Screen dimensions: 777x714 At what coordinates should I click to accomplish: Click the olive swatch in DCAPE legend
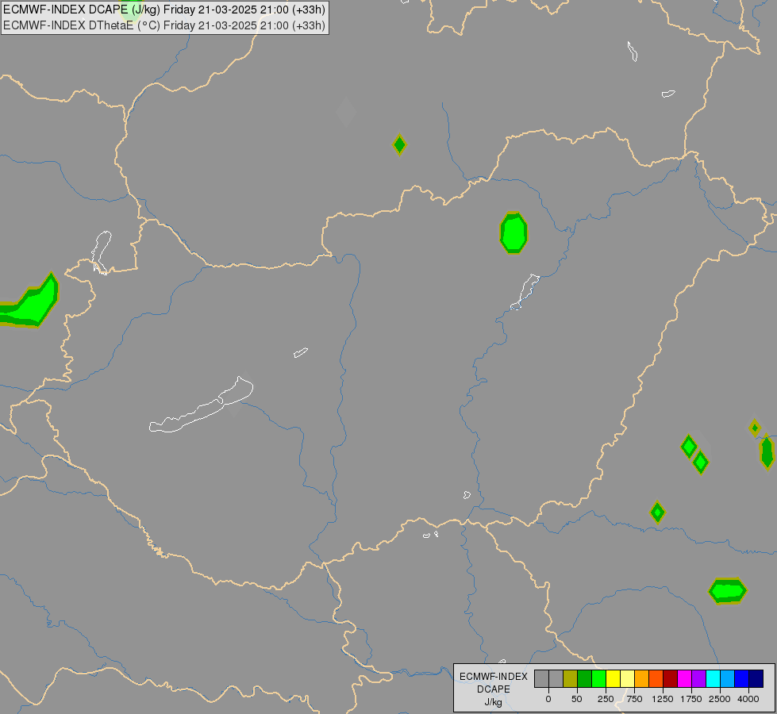[571, 679]
